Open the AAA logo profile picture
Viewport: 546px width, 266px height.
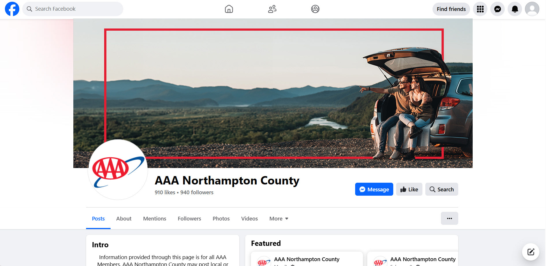118,169
